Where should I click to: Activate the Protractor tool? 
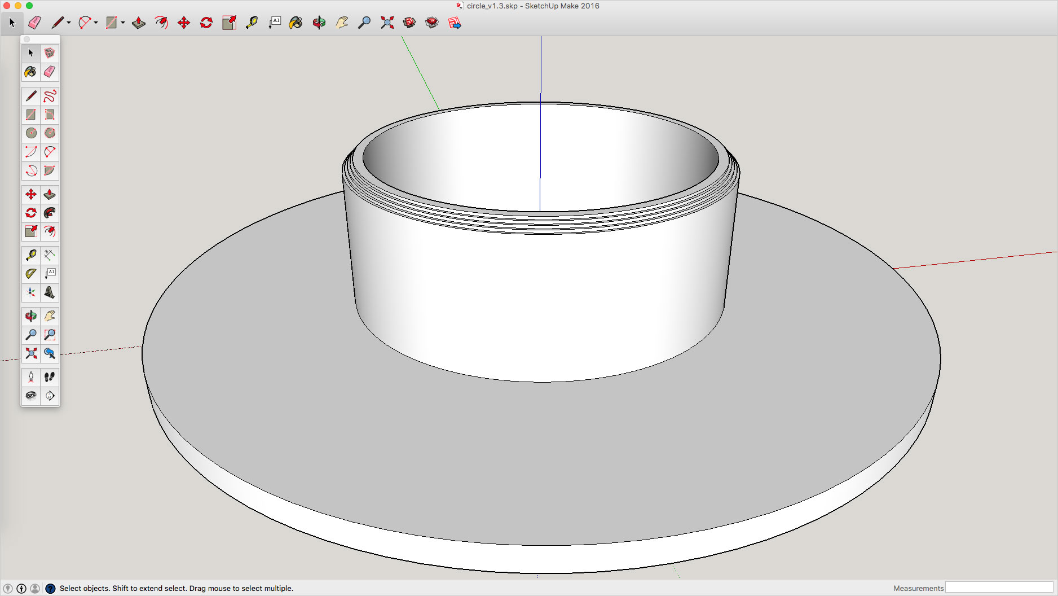tap(31, 274)
